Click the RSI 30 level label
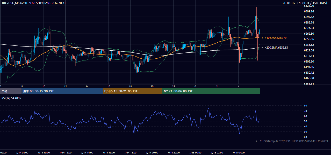The height and width of the screenshot is (155, 331). tap(305, 132)
